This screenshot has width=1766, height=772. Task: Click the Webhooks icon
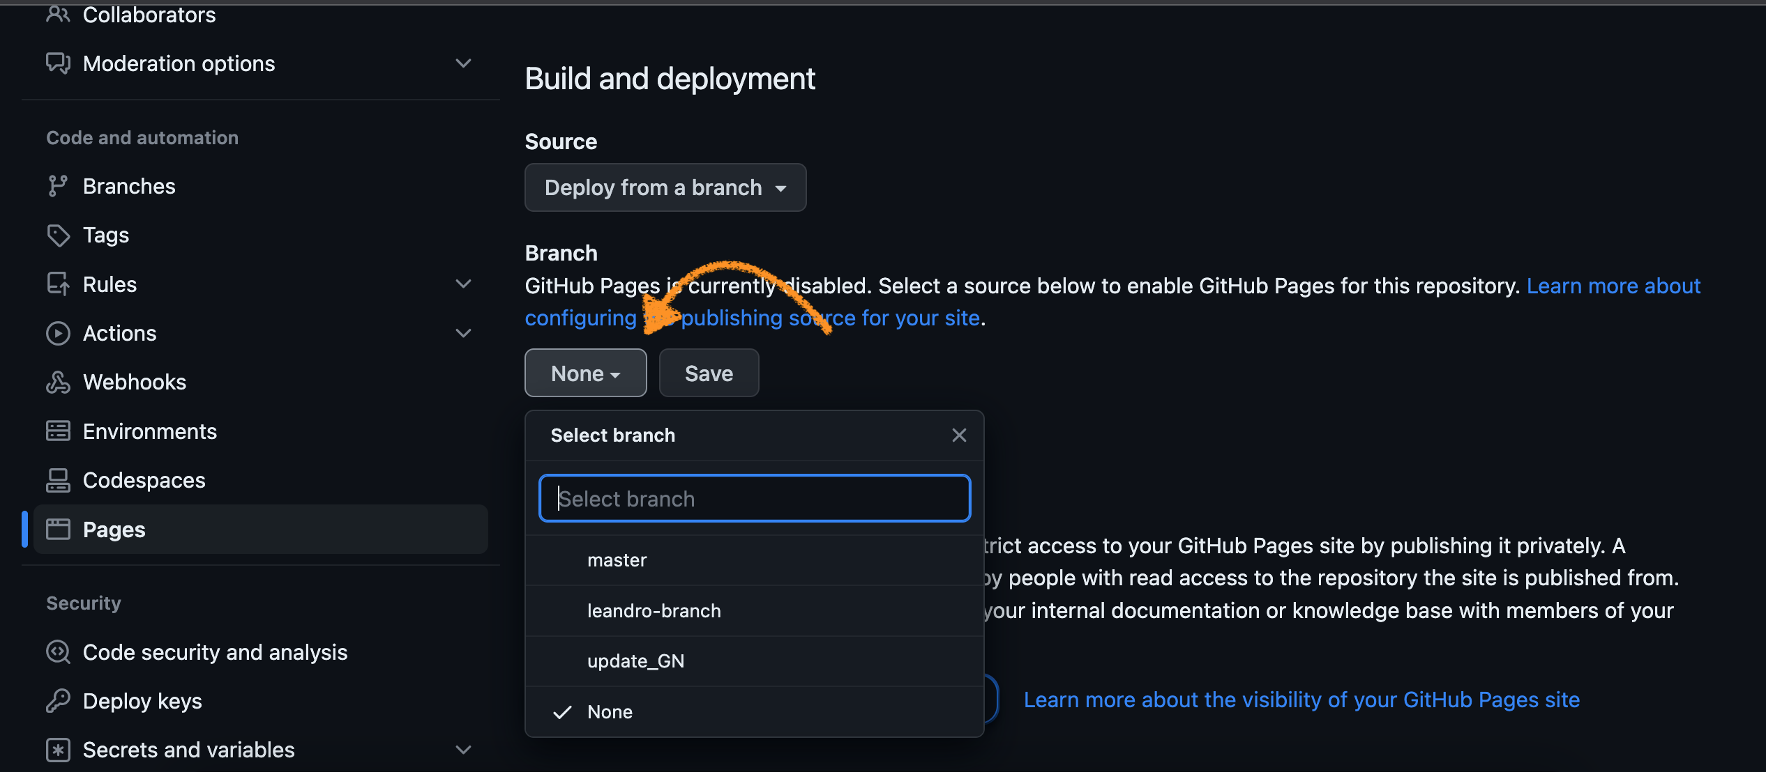click(58, 382)
